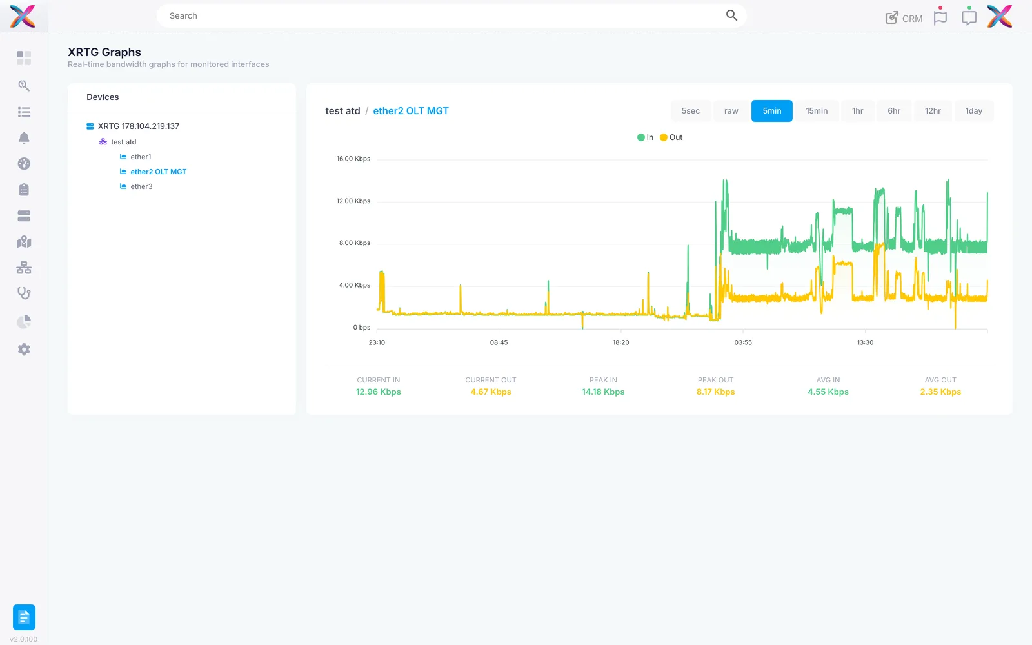Image resolution: width=1032 pixels, height=645 pixels.
Task: Click the PEAK IN value 14.18 Kbps
Action: point(603,392)
